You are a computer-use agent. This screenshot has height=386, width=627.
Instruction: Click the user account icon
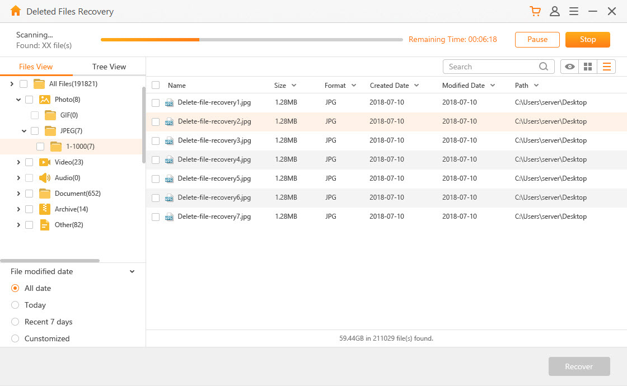click(555, 11)
